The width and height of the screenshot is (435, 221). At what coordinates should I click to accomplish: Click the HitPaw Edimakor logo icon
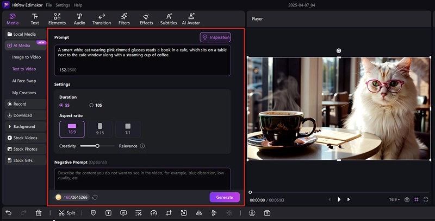tap(6, 5)
